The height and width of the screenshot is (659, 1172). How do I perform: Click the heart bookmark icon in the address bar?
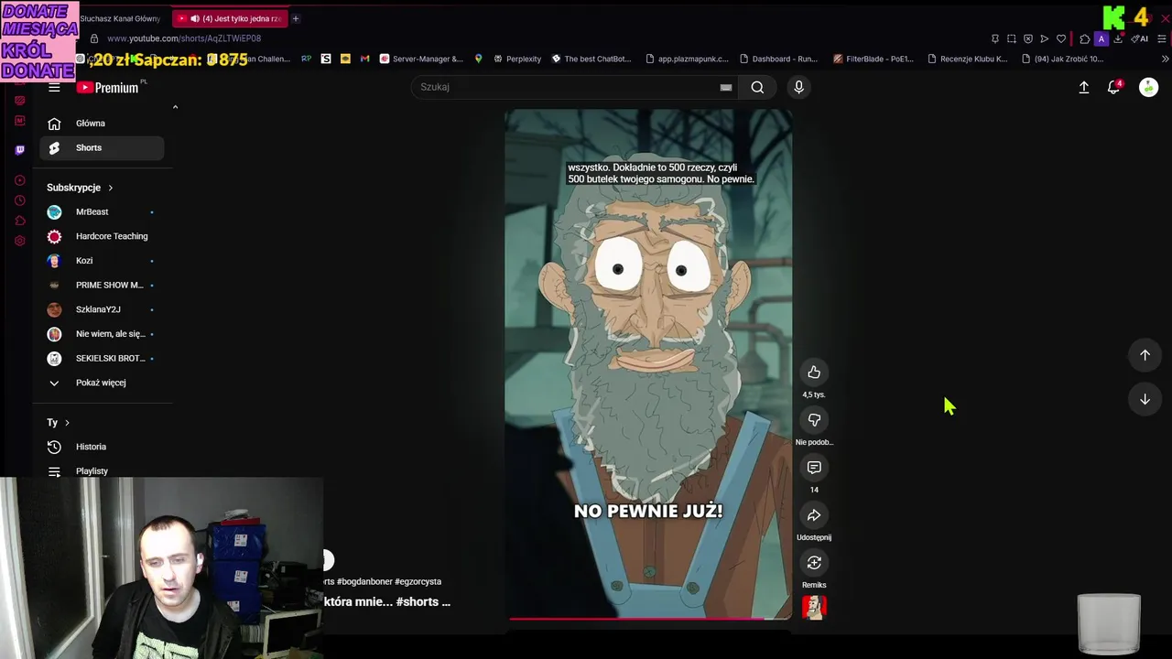point(1061,38)
